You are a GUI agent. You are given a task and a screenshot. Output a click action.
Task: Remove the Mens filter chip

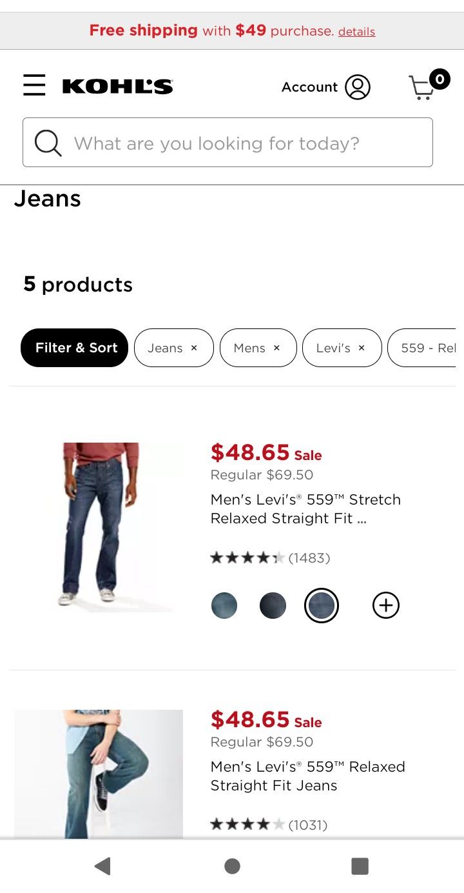[x=276, y=348]
